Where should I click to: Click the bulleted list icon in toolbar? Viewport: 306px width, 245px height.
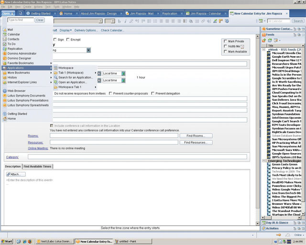[149, 21]
